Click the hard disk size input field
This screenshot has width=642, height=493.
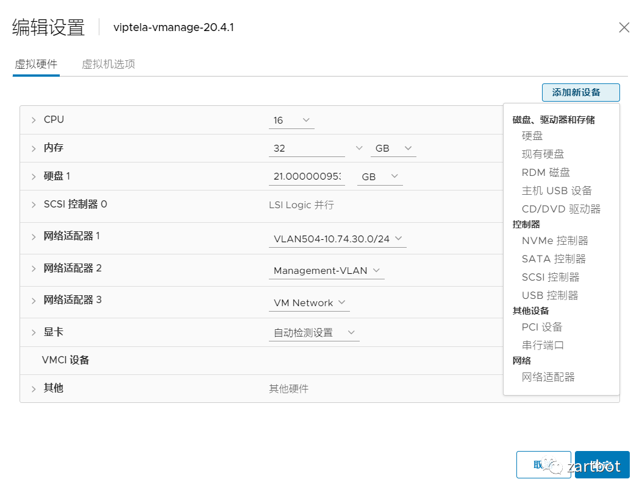pyautogui.click(x=307, y=177)
